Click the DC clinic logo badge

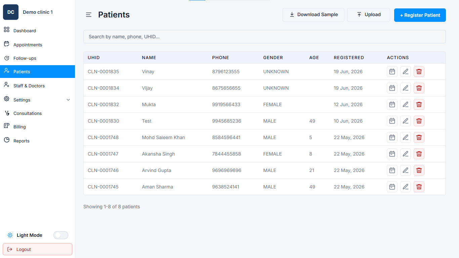click(11, 12)
